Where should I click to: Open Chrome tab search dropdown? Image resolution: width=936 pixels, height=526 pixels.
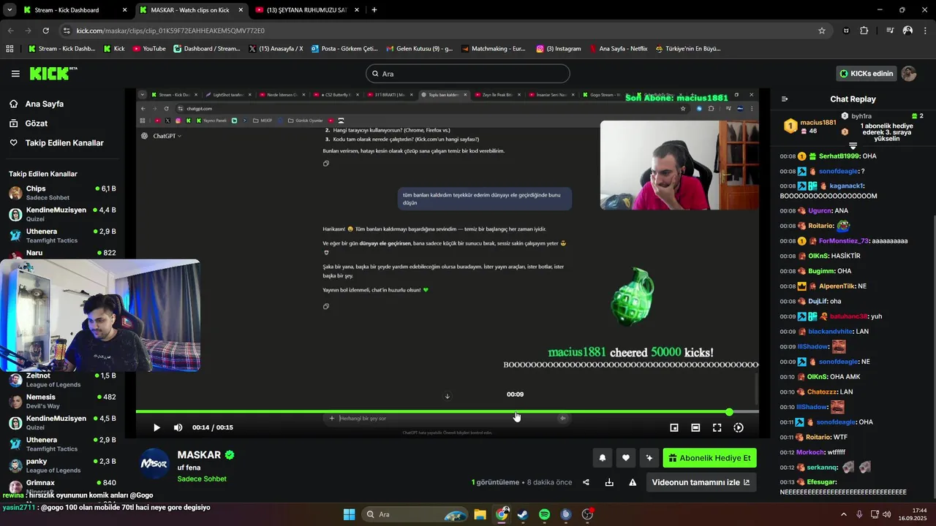tap(10, 10)
